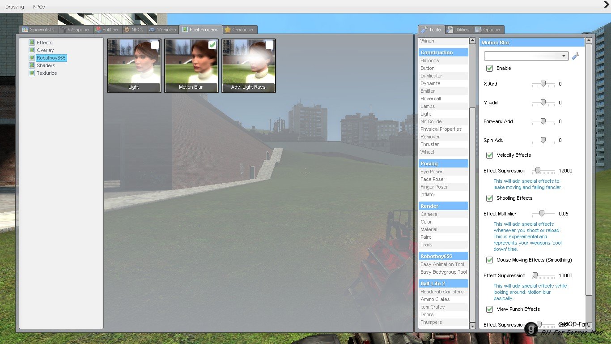The height and width of the screenshot is (344, 611).
Task: Select the Inflator tool
Action: [x=443, y=194]
